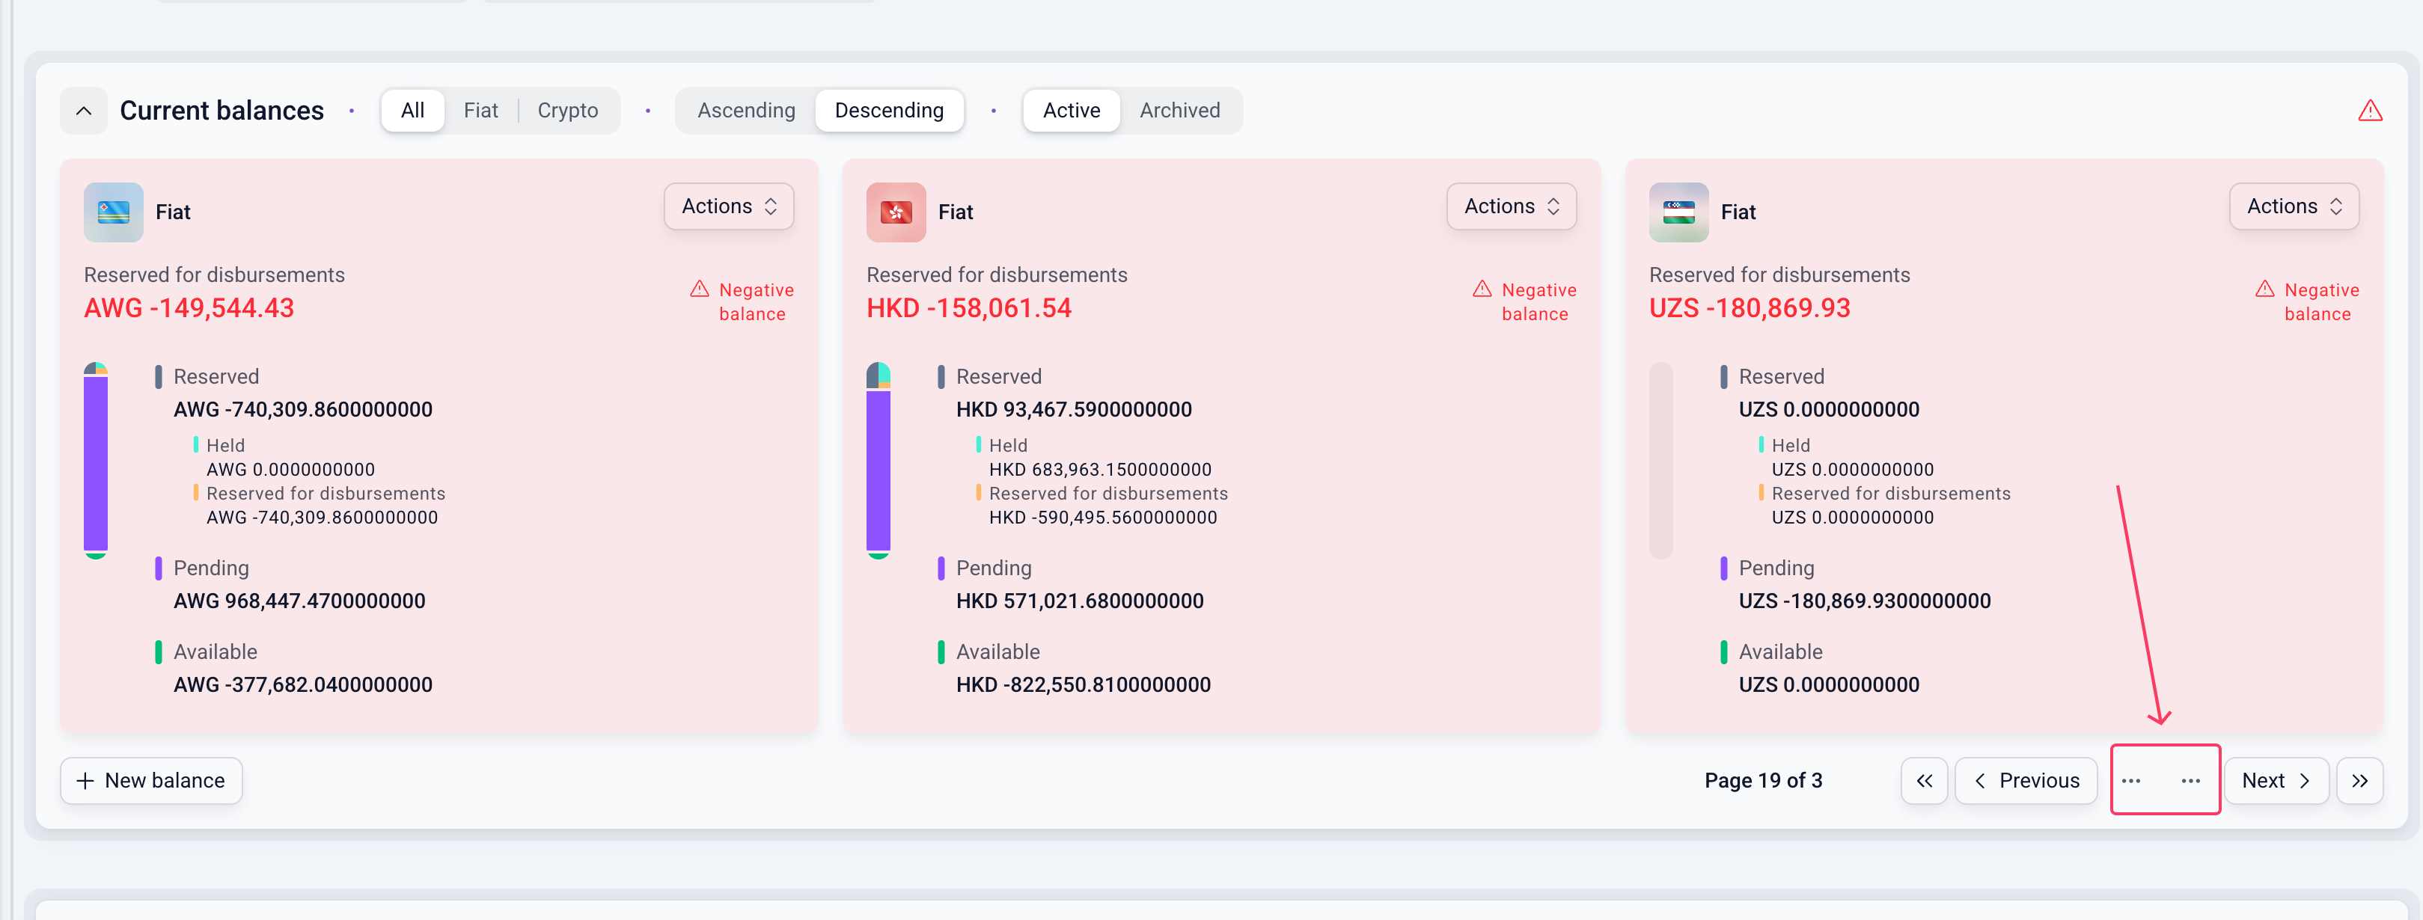
Task: Switch filter to Crypto balances
Action: 567,111
